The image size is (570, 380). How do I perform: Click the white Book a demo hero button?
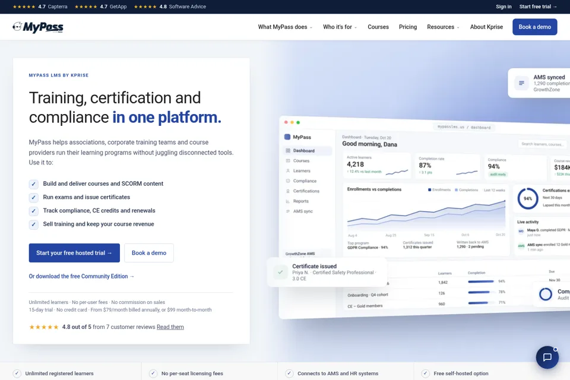point(149,253)
